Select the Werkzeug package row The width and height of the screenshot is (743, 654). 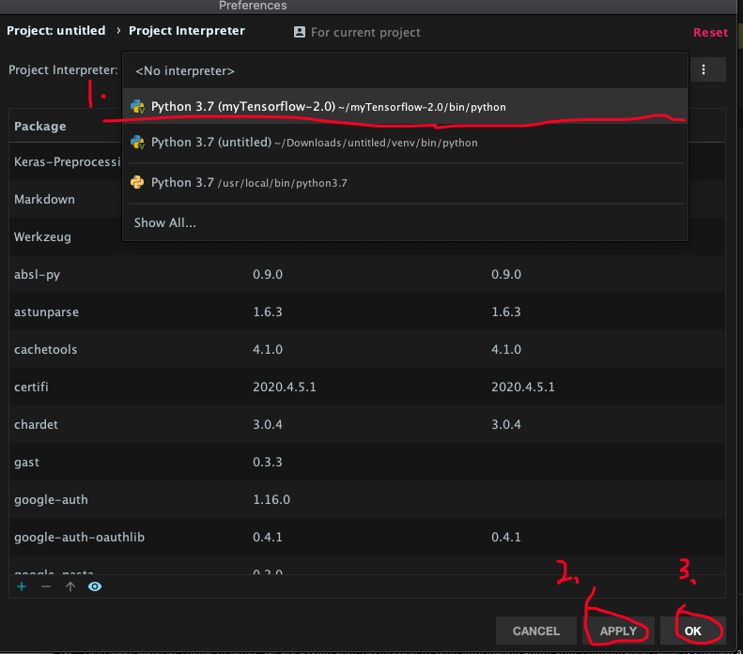click(x=66, y=236)
